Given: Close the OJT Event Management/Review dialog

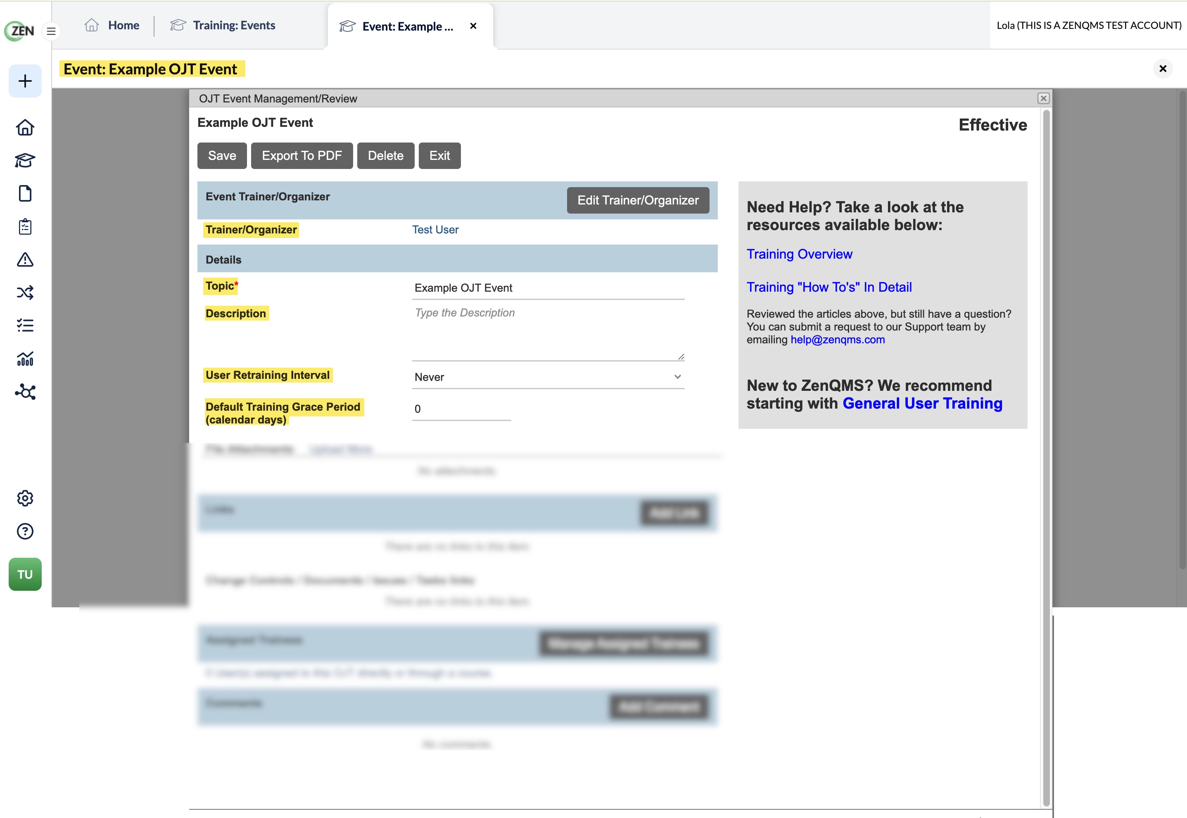Looking at the screenshot, I should (x=1044, y=98).
